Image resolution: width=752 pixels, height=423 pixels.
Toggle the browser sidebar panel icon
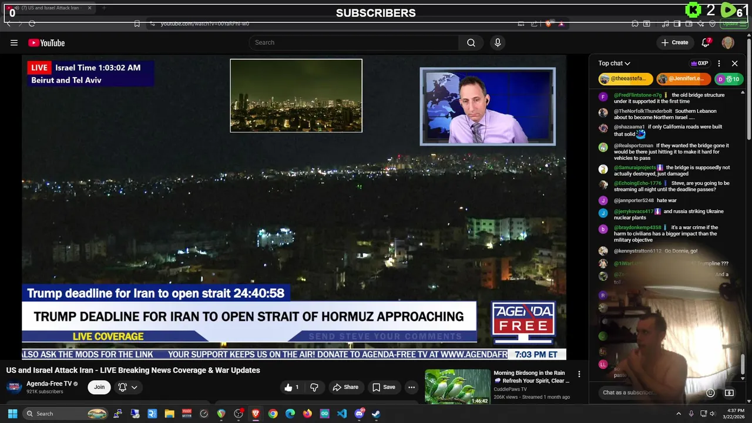click(677, 23)
